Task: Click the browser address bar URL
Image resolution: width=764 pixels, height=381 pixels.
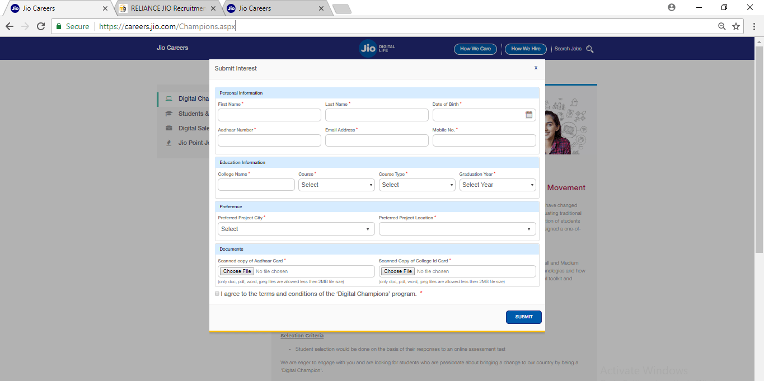Action: (167, 26)
